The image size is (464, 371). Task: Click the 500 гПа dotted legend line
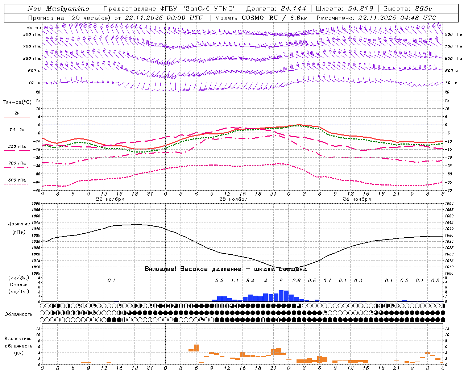(x=17, y=184)
